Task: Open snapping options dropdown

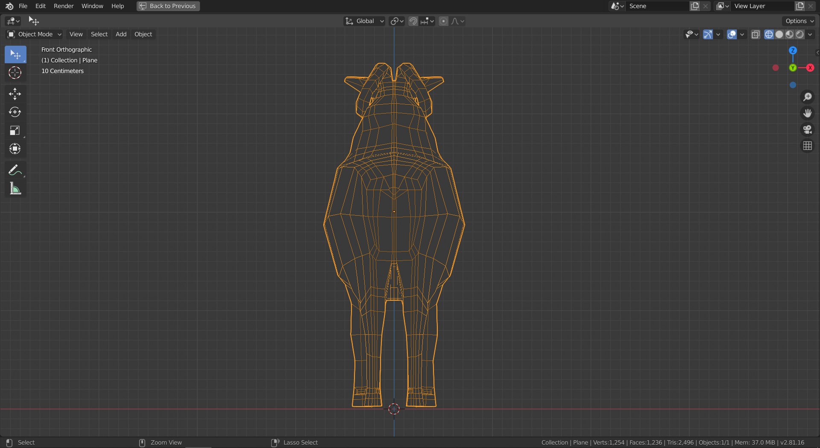Action: (x=427, y=21)
